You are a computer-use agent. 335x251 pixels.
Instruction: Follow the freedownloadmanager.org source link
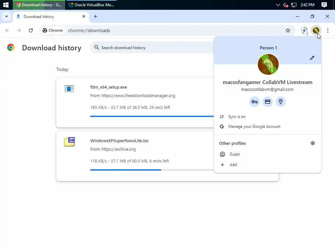[138, 96]
